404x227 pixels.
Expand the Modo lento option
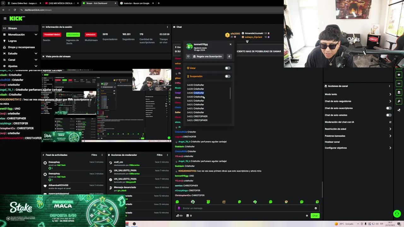point(358,94)
